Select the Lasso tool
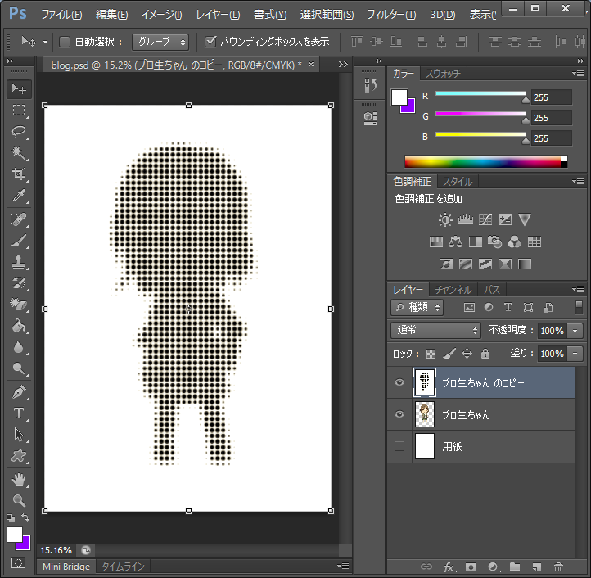Viewport: 591px width, 578px height. (19, 132)
